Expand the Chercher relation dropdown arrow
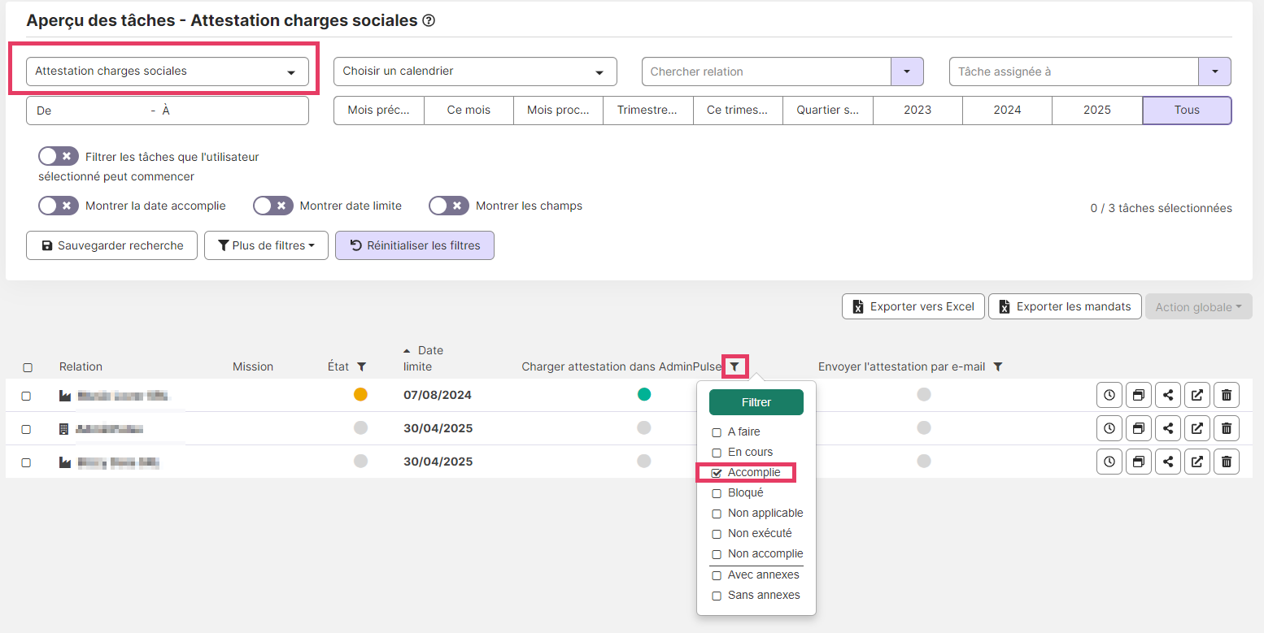The height and width of the screenshot is (633, 1264). [x=908, y=72]
